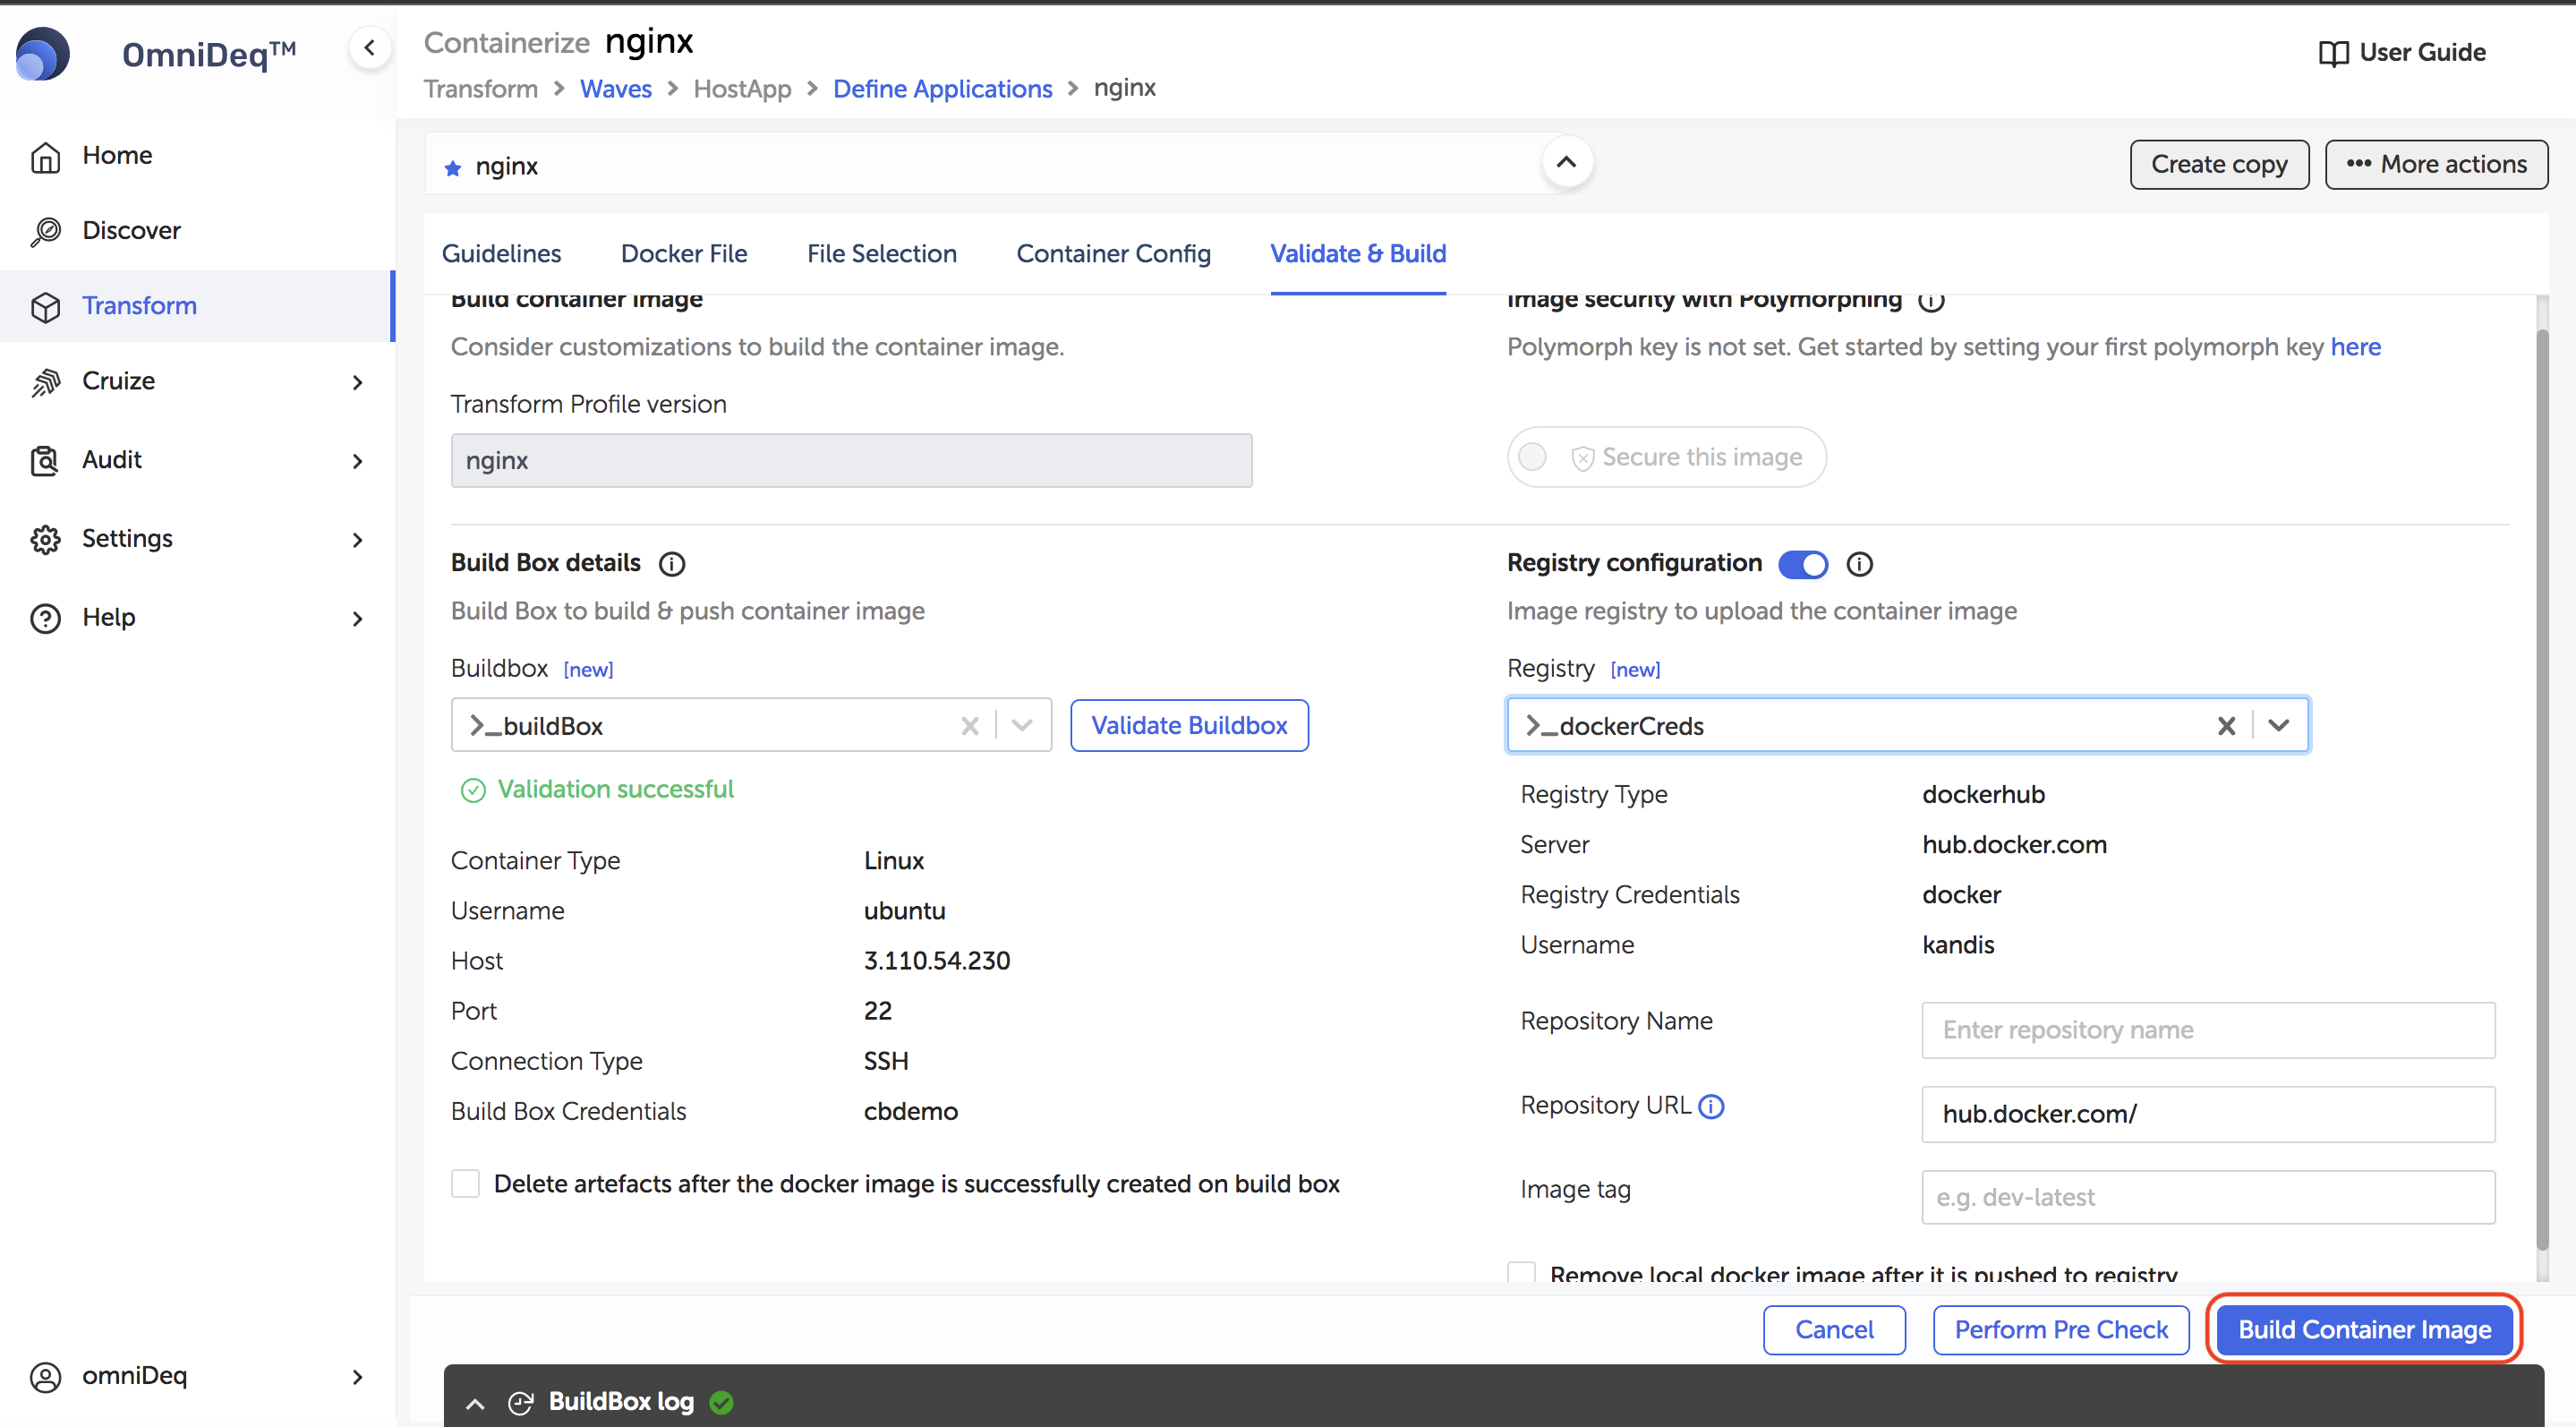Click the Image tag input field

[2207, 1198]
